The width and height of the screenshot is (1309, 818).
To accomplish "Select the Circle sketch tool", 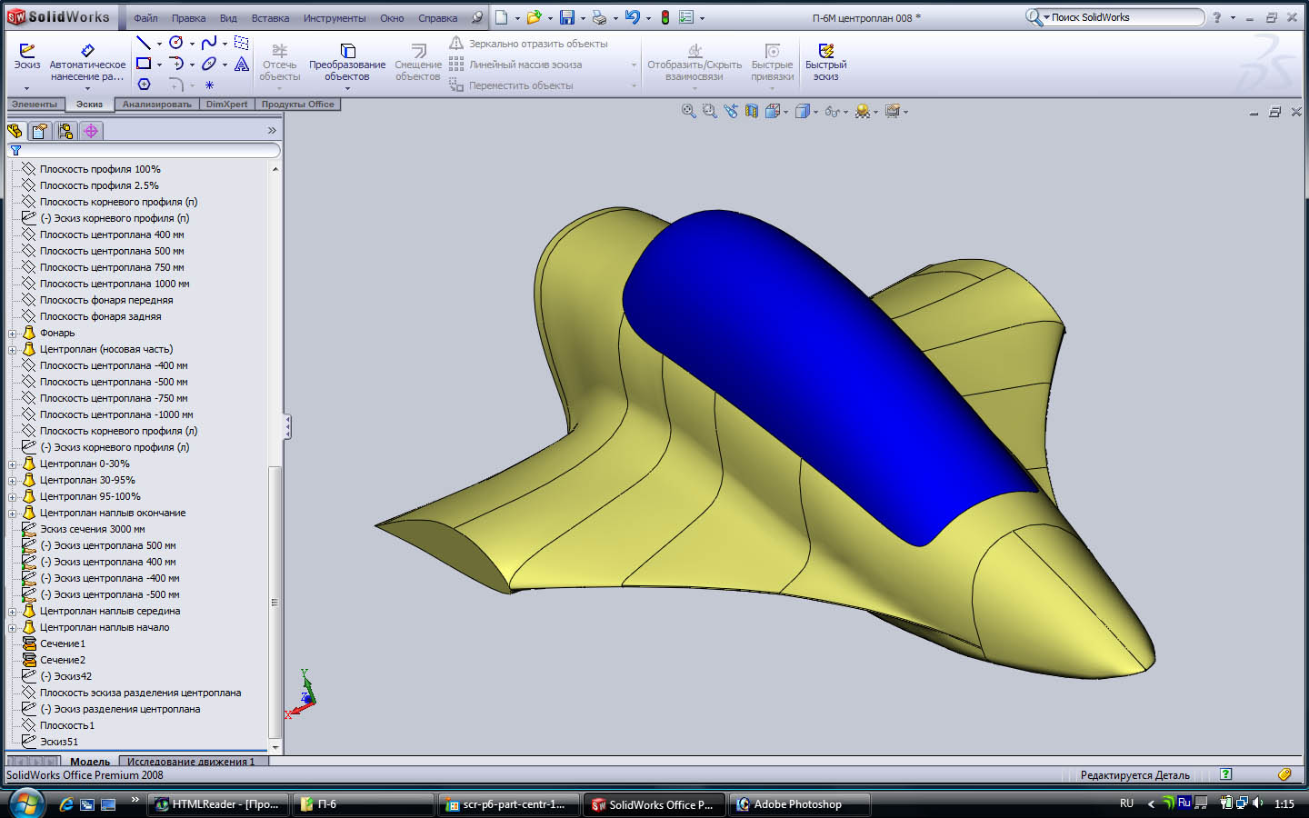I will (176, 43).
